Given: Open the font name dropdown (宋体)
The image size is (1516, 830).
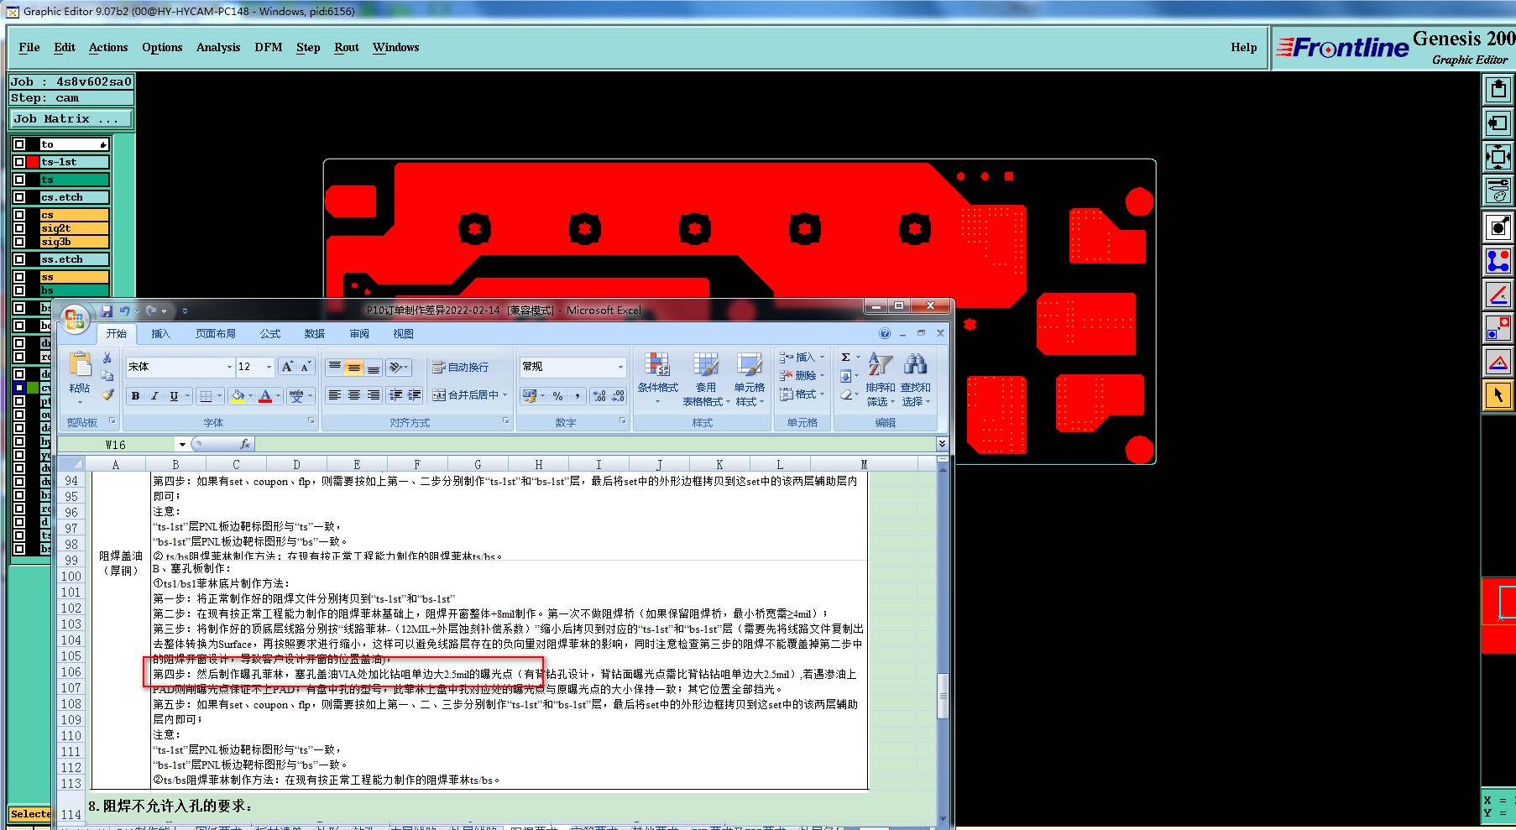Looking at the screenshot, I should coord(229,367).
